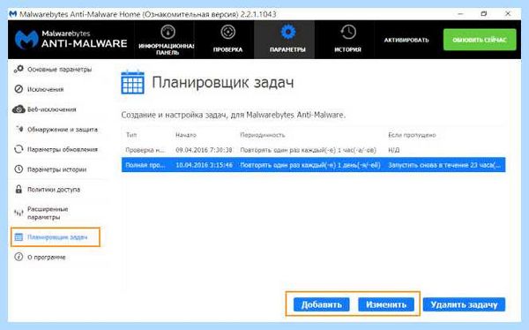Click the gears icon beside Основные параметры
The image size is (529, 330).
pyautogui.click(x=19, y=69)
